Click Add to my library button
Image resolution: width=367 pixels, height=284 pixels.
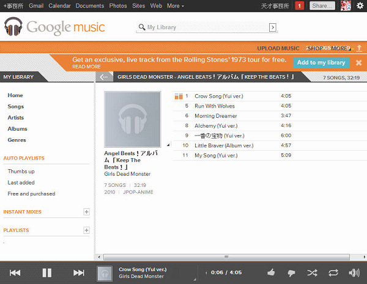click(x=321, y=63)
